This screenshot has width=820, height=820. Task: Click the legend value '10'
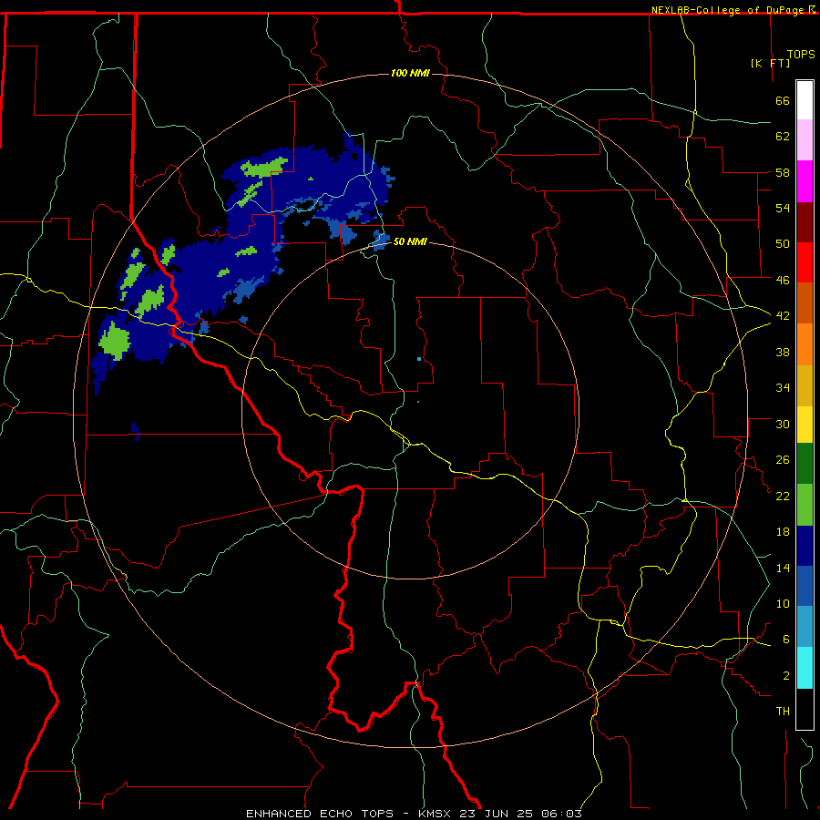783,603
